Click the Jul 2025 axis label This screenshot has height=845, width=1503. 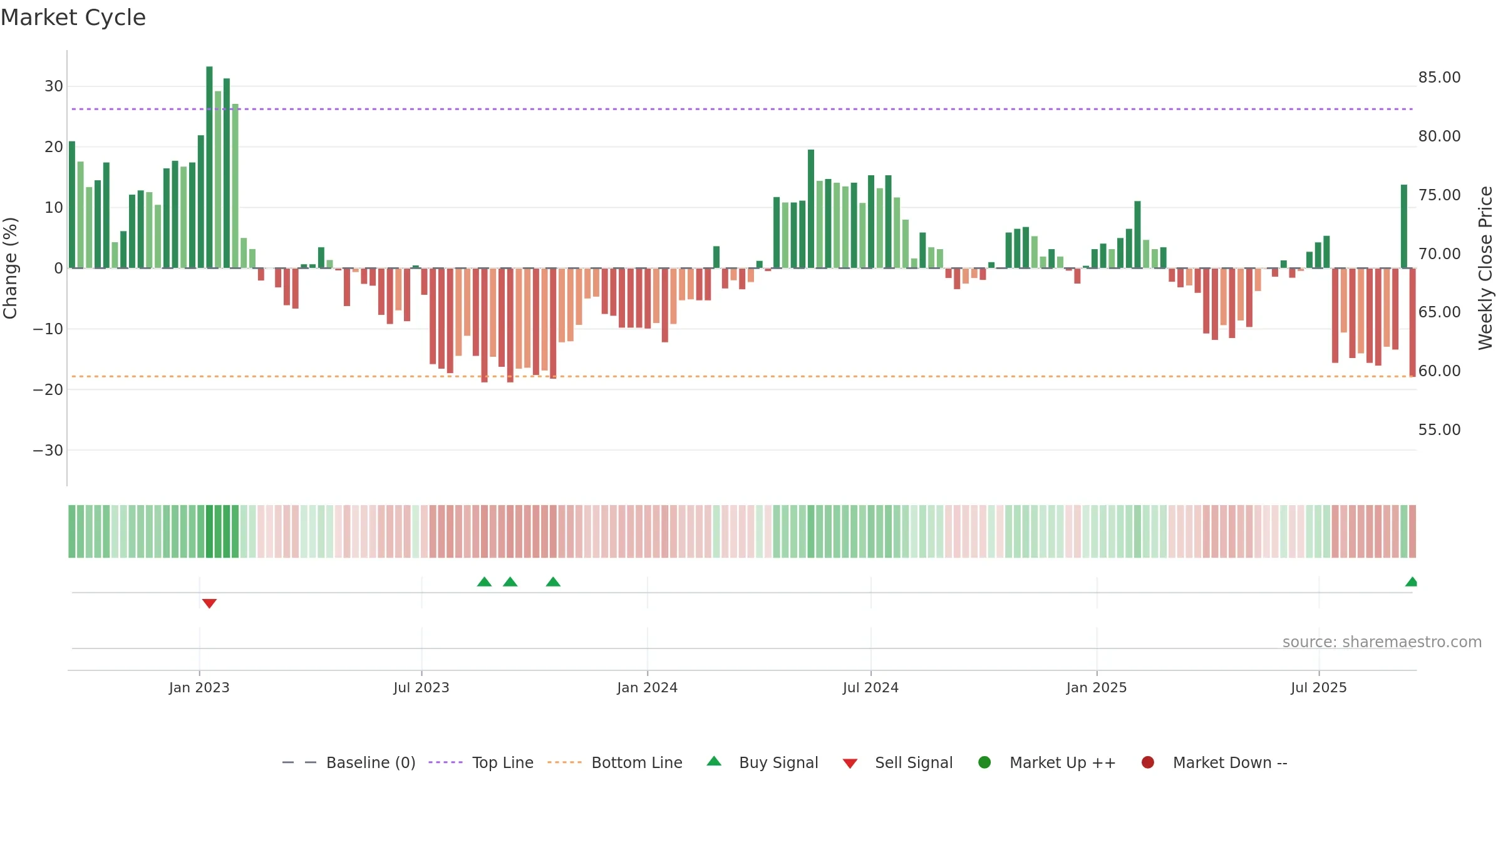1319,688
